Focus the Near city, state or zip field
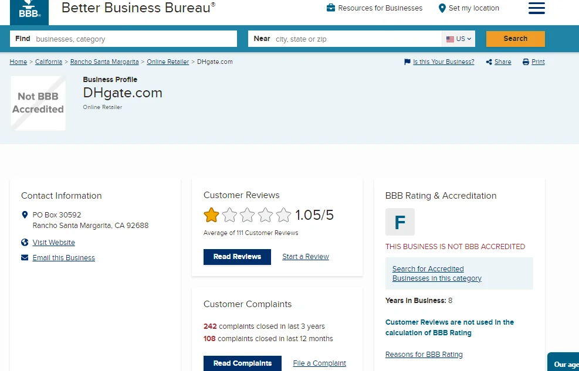Viewport: 579px width, 371px height. coord(345,39)
